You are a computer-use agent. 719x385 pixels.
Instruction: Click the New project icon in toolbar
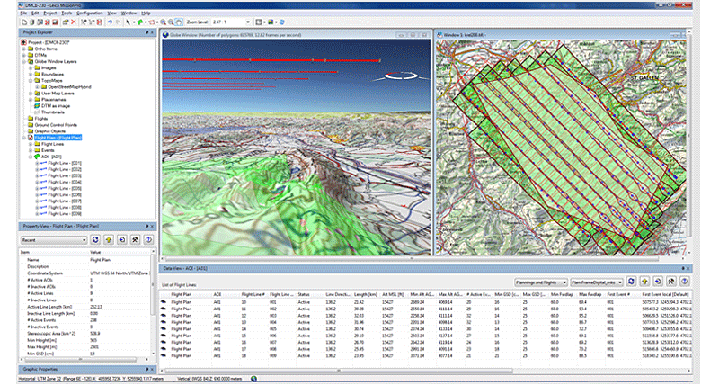[23, 22]
